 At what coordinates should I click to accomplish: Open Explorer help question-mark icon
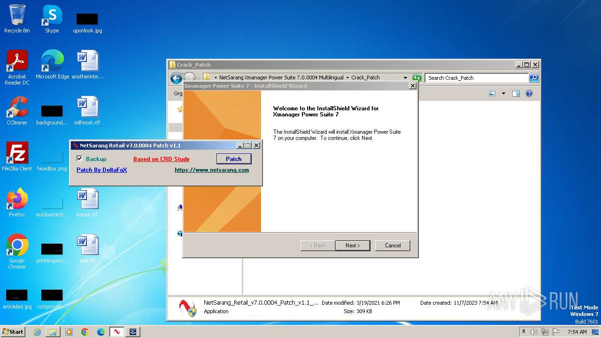pos(529,93)
